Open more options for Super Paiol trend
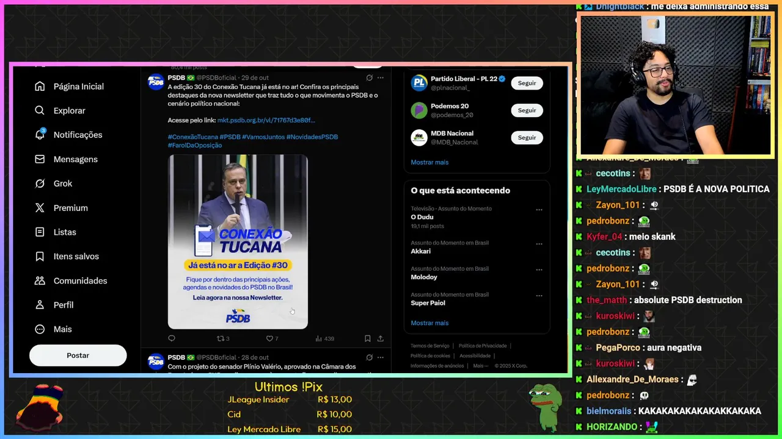782x439 pixels. pos(539,296)
